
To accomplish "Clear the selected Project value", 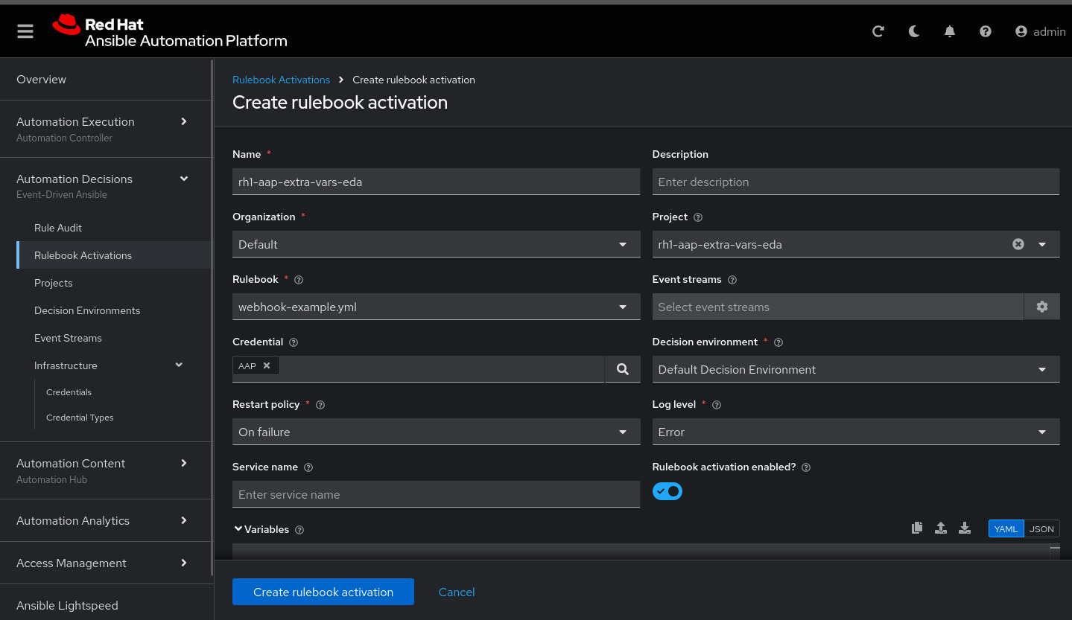I will 1018,244.
